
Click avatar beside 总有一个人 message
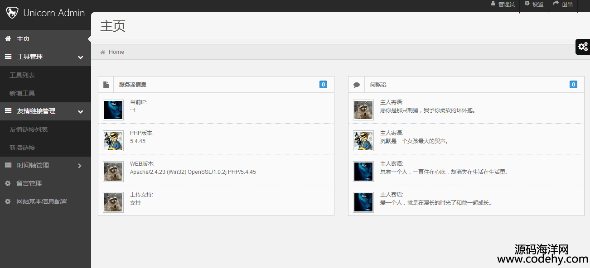pos(363,172)
